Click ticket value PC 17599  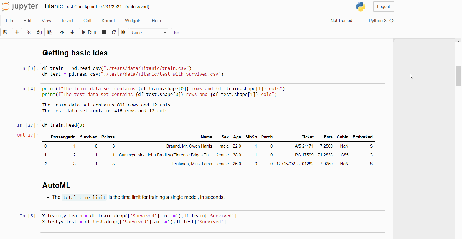point(304,155)
